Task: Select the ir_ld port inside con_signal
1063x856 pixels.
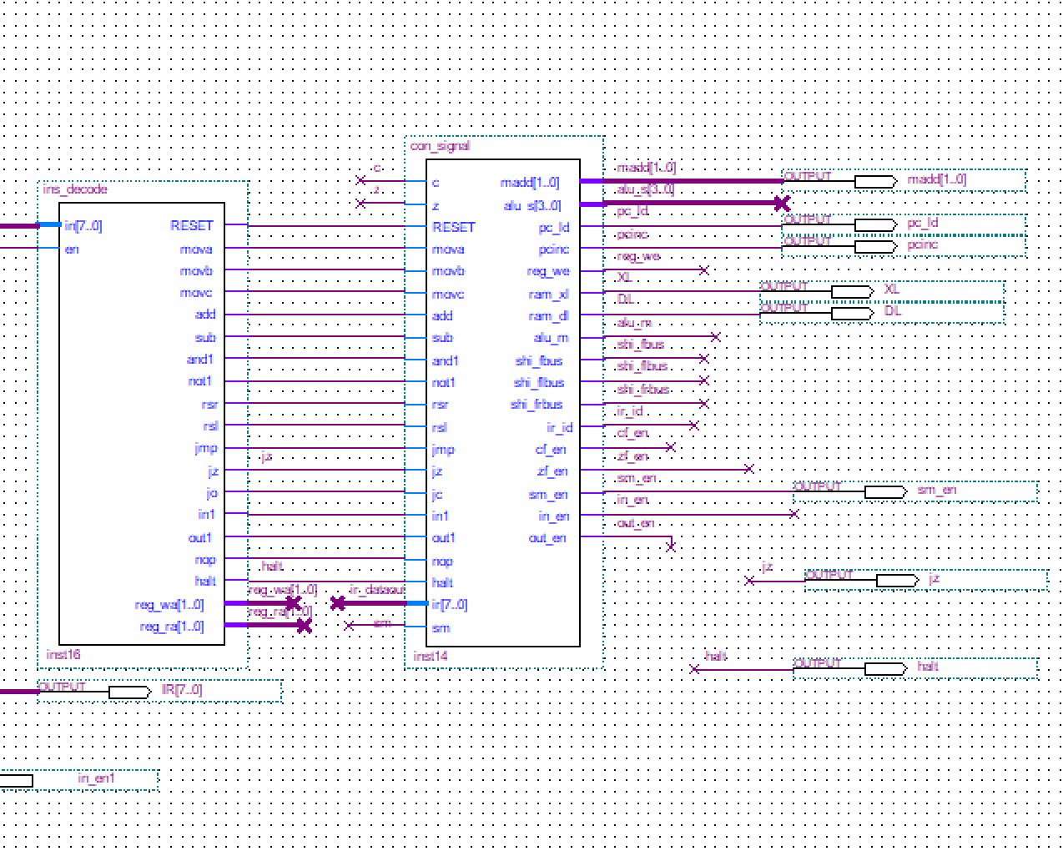Action: point(560,427)
